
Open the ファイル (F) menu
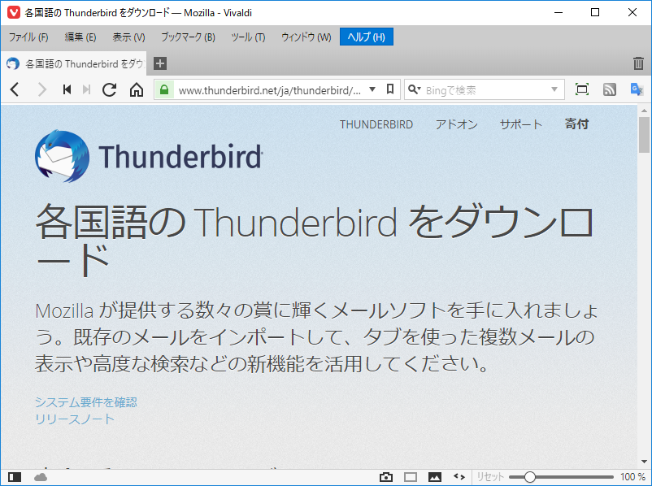coord(28,37)
